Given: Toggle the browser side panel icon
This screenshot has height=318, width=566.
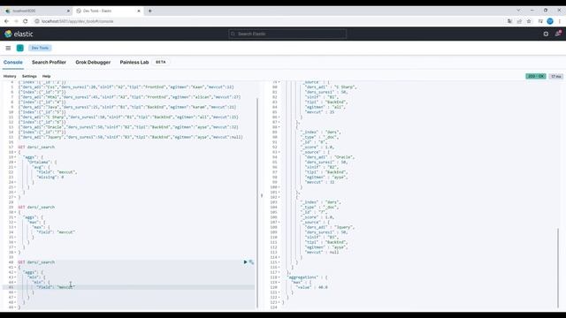Looking at the screenshot, I should pyautogui.click(x=540, y=21).
